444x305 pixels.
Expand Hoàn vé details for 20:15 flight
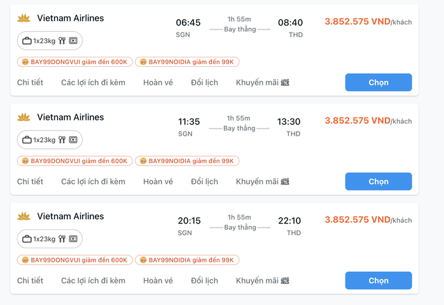[x=158, y=281]
